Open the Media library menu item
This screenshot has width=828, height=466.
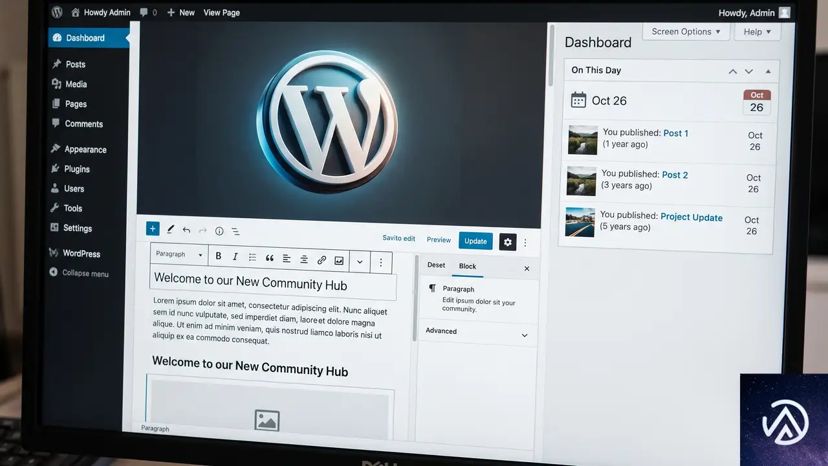click(x=69, y=84)
